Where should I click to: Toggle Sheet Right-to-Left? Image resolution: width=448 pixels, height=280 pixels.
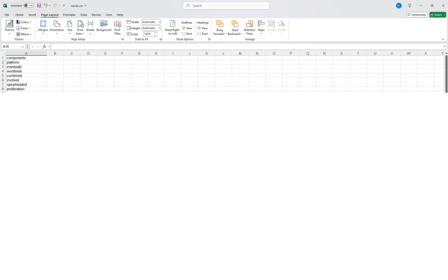(x=173, y=27)
